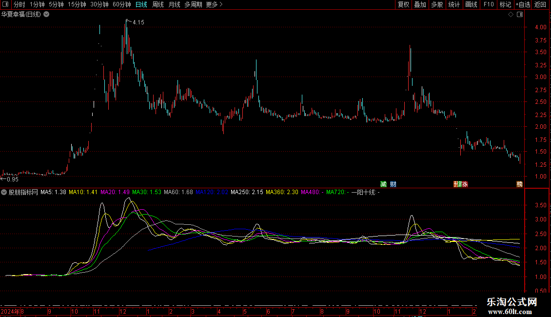Add stock via +自选 button
Image resolution: width=551 pixels, height=317 pixels.
[x=523, y=4]
